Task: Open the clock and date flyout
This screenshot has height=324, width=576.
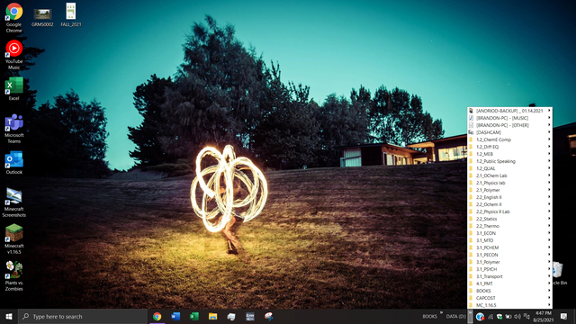Action: [544, 316]
